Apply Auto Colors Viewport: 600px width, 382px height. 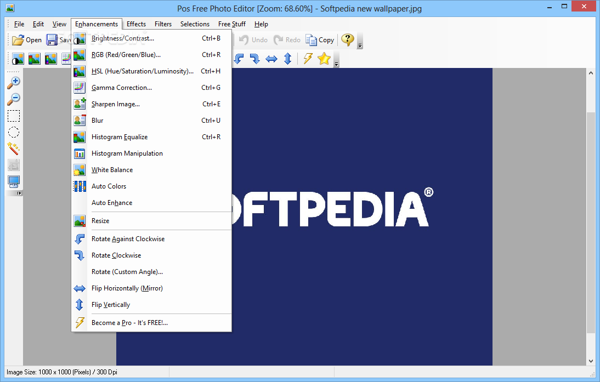[151, 186]
